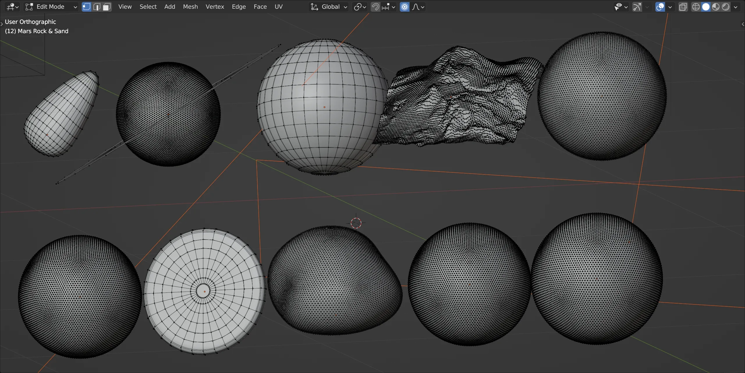Image resolution: width=745 pixels, height=373 pixels.
Task: Select rendered viewport shading
Action: 726,7
